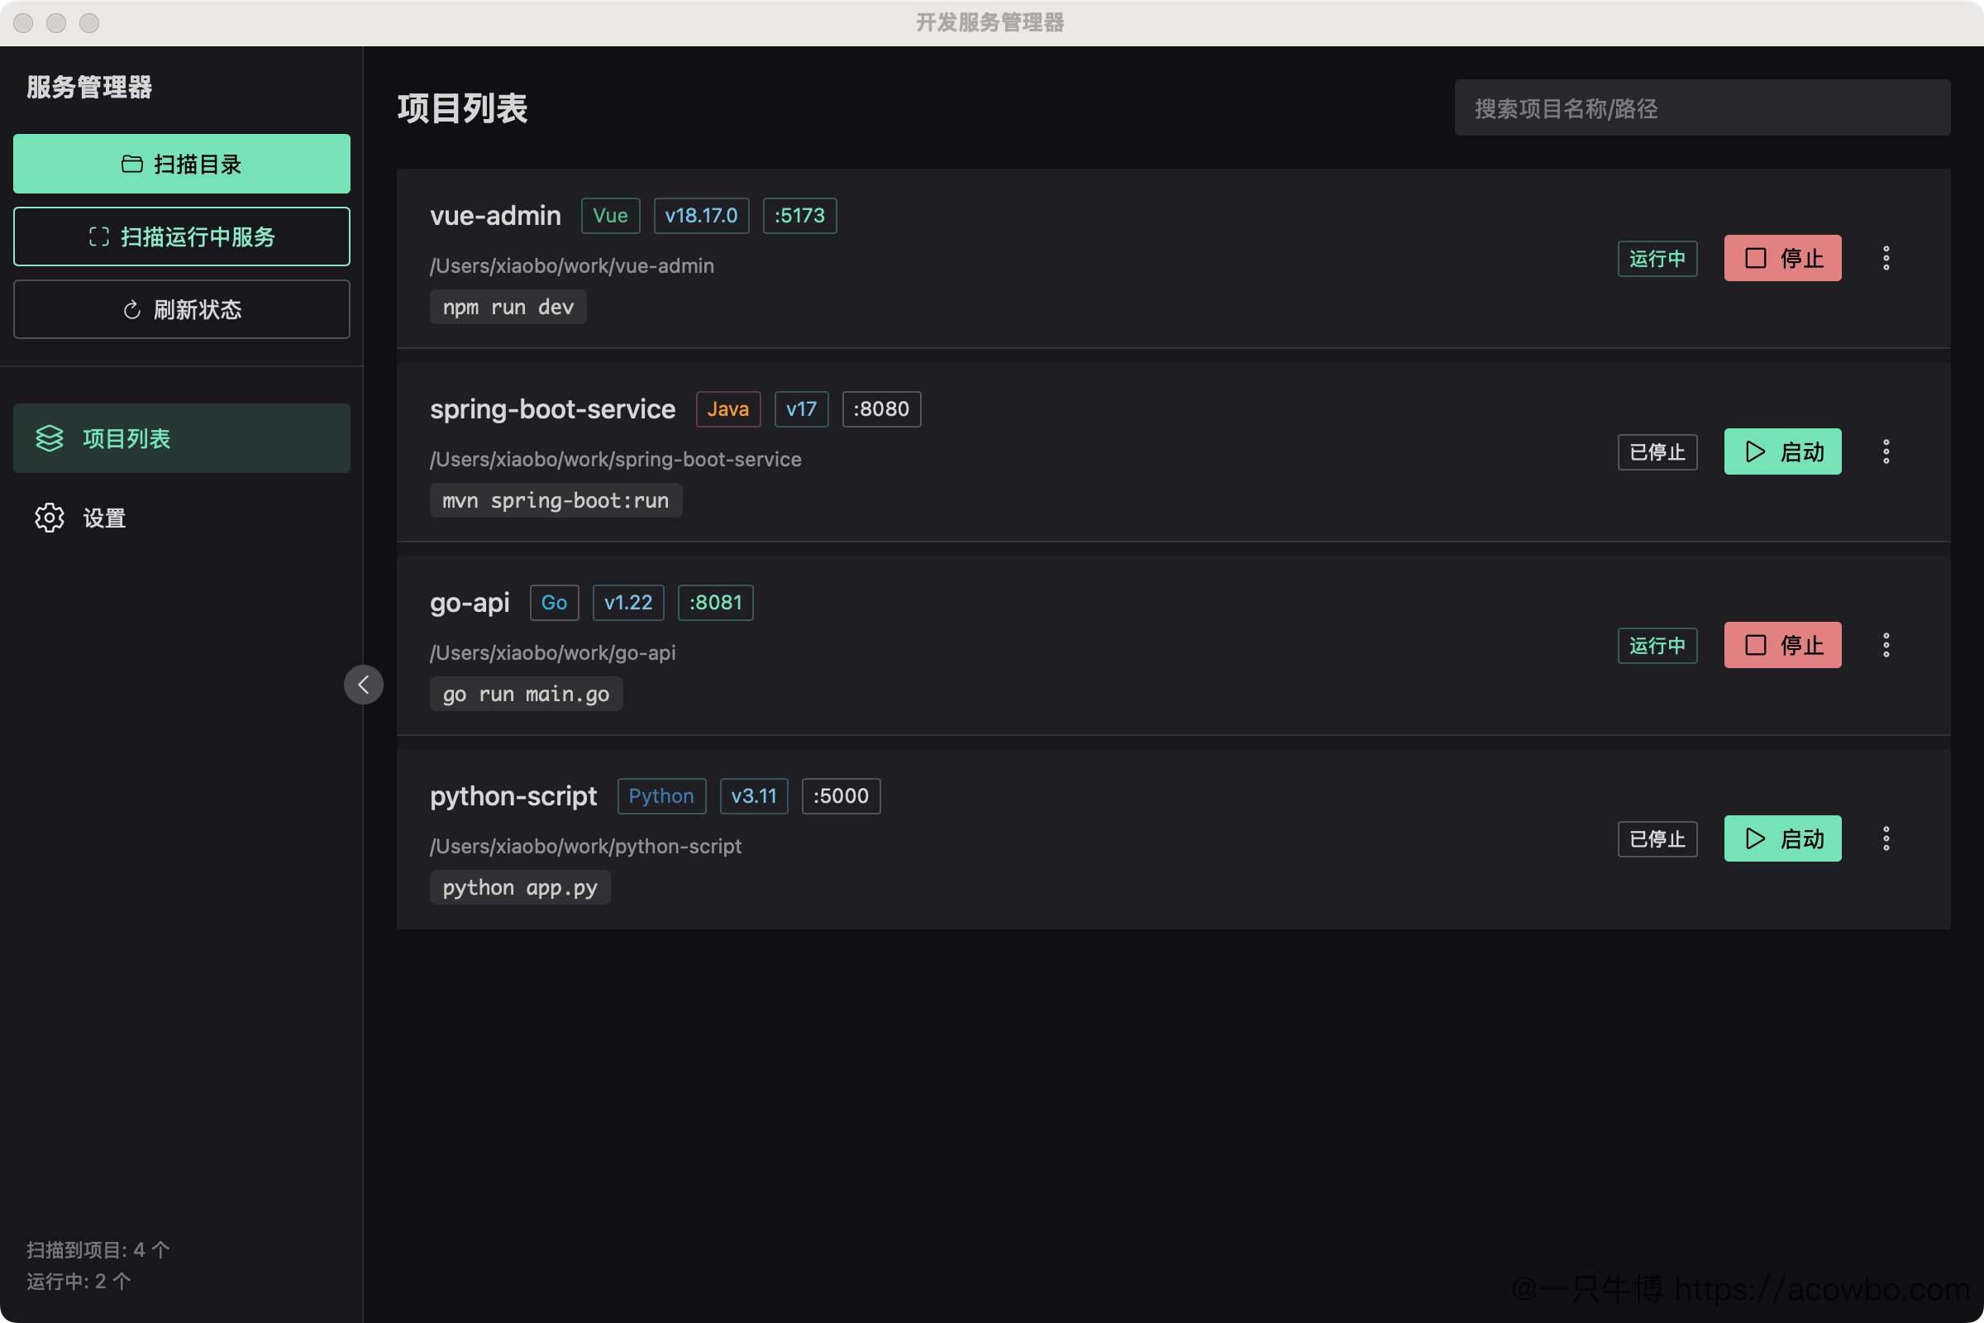Close the window with the leftmost traffic light button
The image size is (1984, 1323).
(24, 23)
